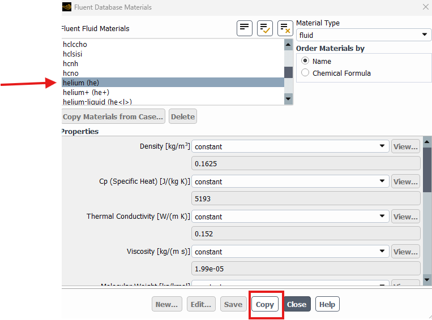Click the Help button
This screenshot has height=320, width=432.
pyautogui.click(x=327, y=304)
